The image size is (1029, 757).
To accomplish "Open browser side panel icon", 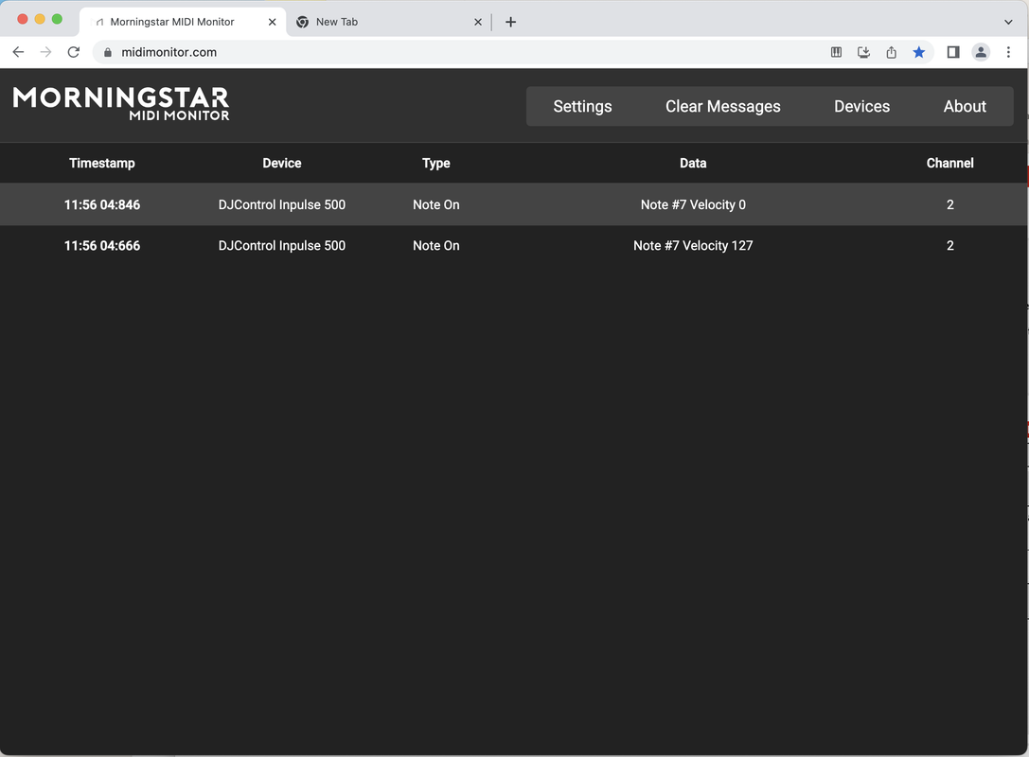I will click(x=953, y=52).
